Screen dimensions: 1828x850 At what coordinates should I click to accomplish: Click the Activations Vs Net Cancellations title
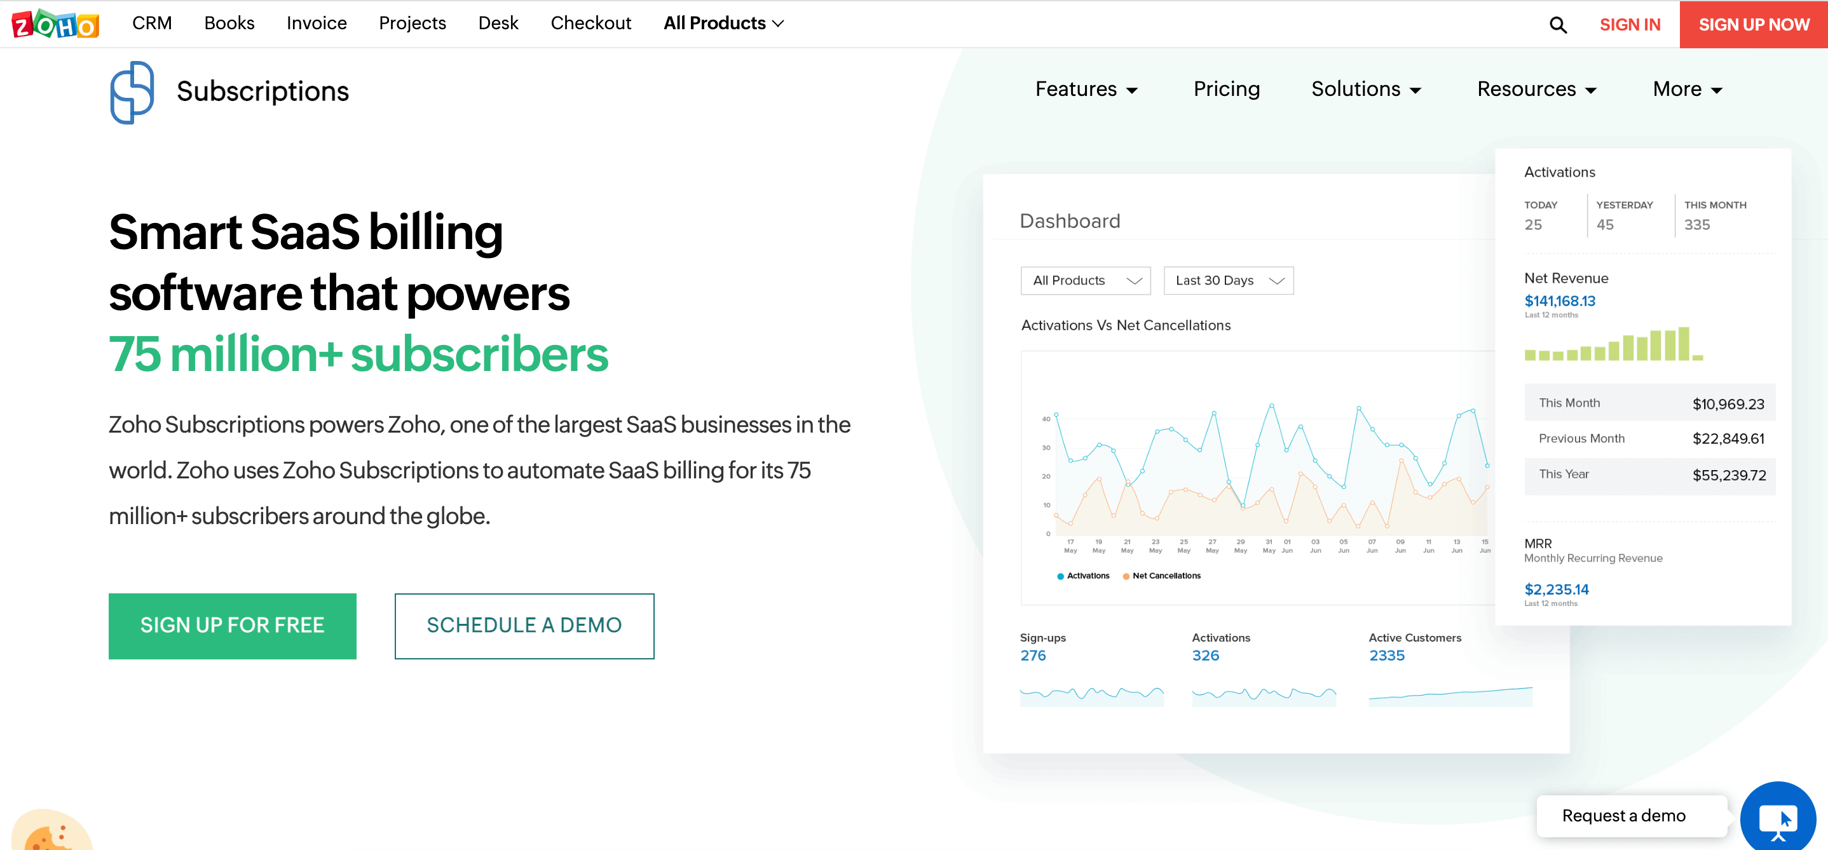(x=1126, y=326)
